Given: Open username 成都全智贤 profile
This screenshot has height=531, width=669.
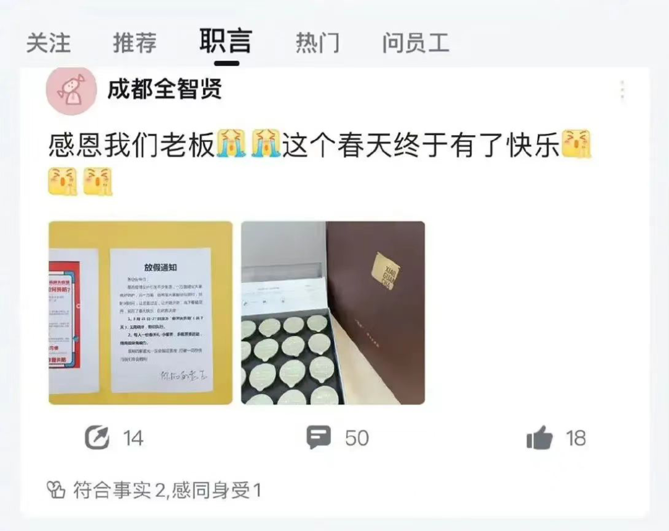Looking at the screenshot, I should pos(165,90).
